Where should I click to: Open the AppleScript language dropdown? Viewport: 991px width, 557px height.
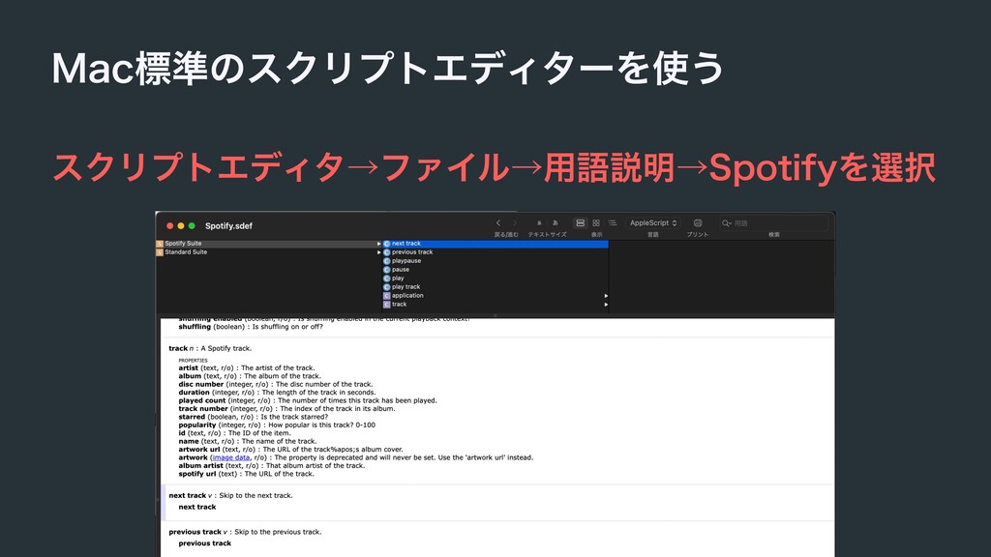(x=653, y=223)
